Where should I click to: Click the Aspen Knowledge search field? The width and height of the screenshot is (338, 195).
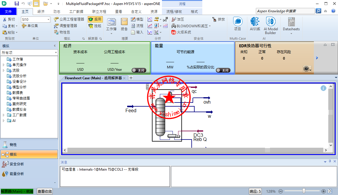pyautogui.click(x=285, y=11)
